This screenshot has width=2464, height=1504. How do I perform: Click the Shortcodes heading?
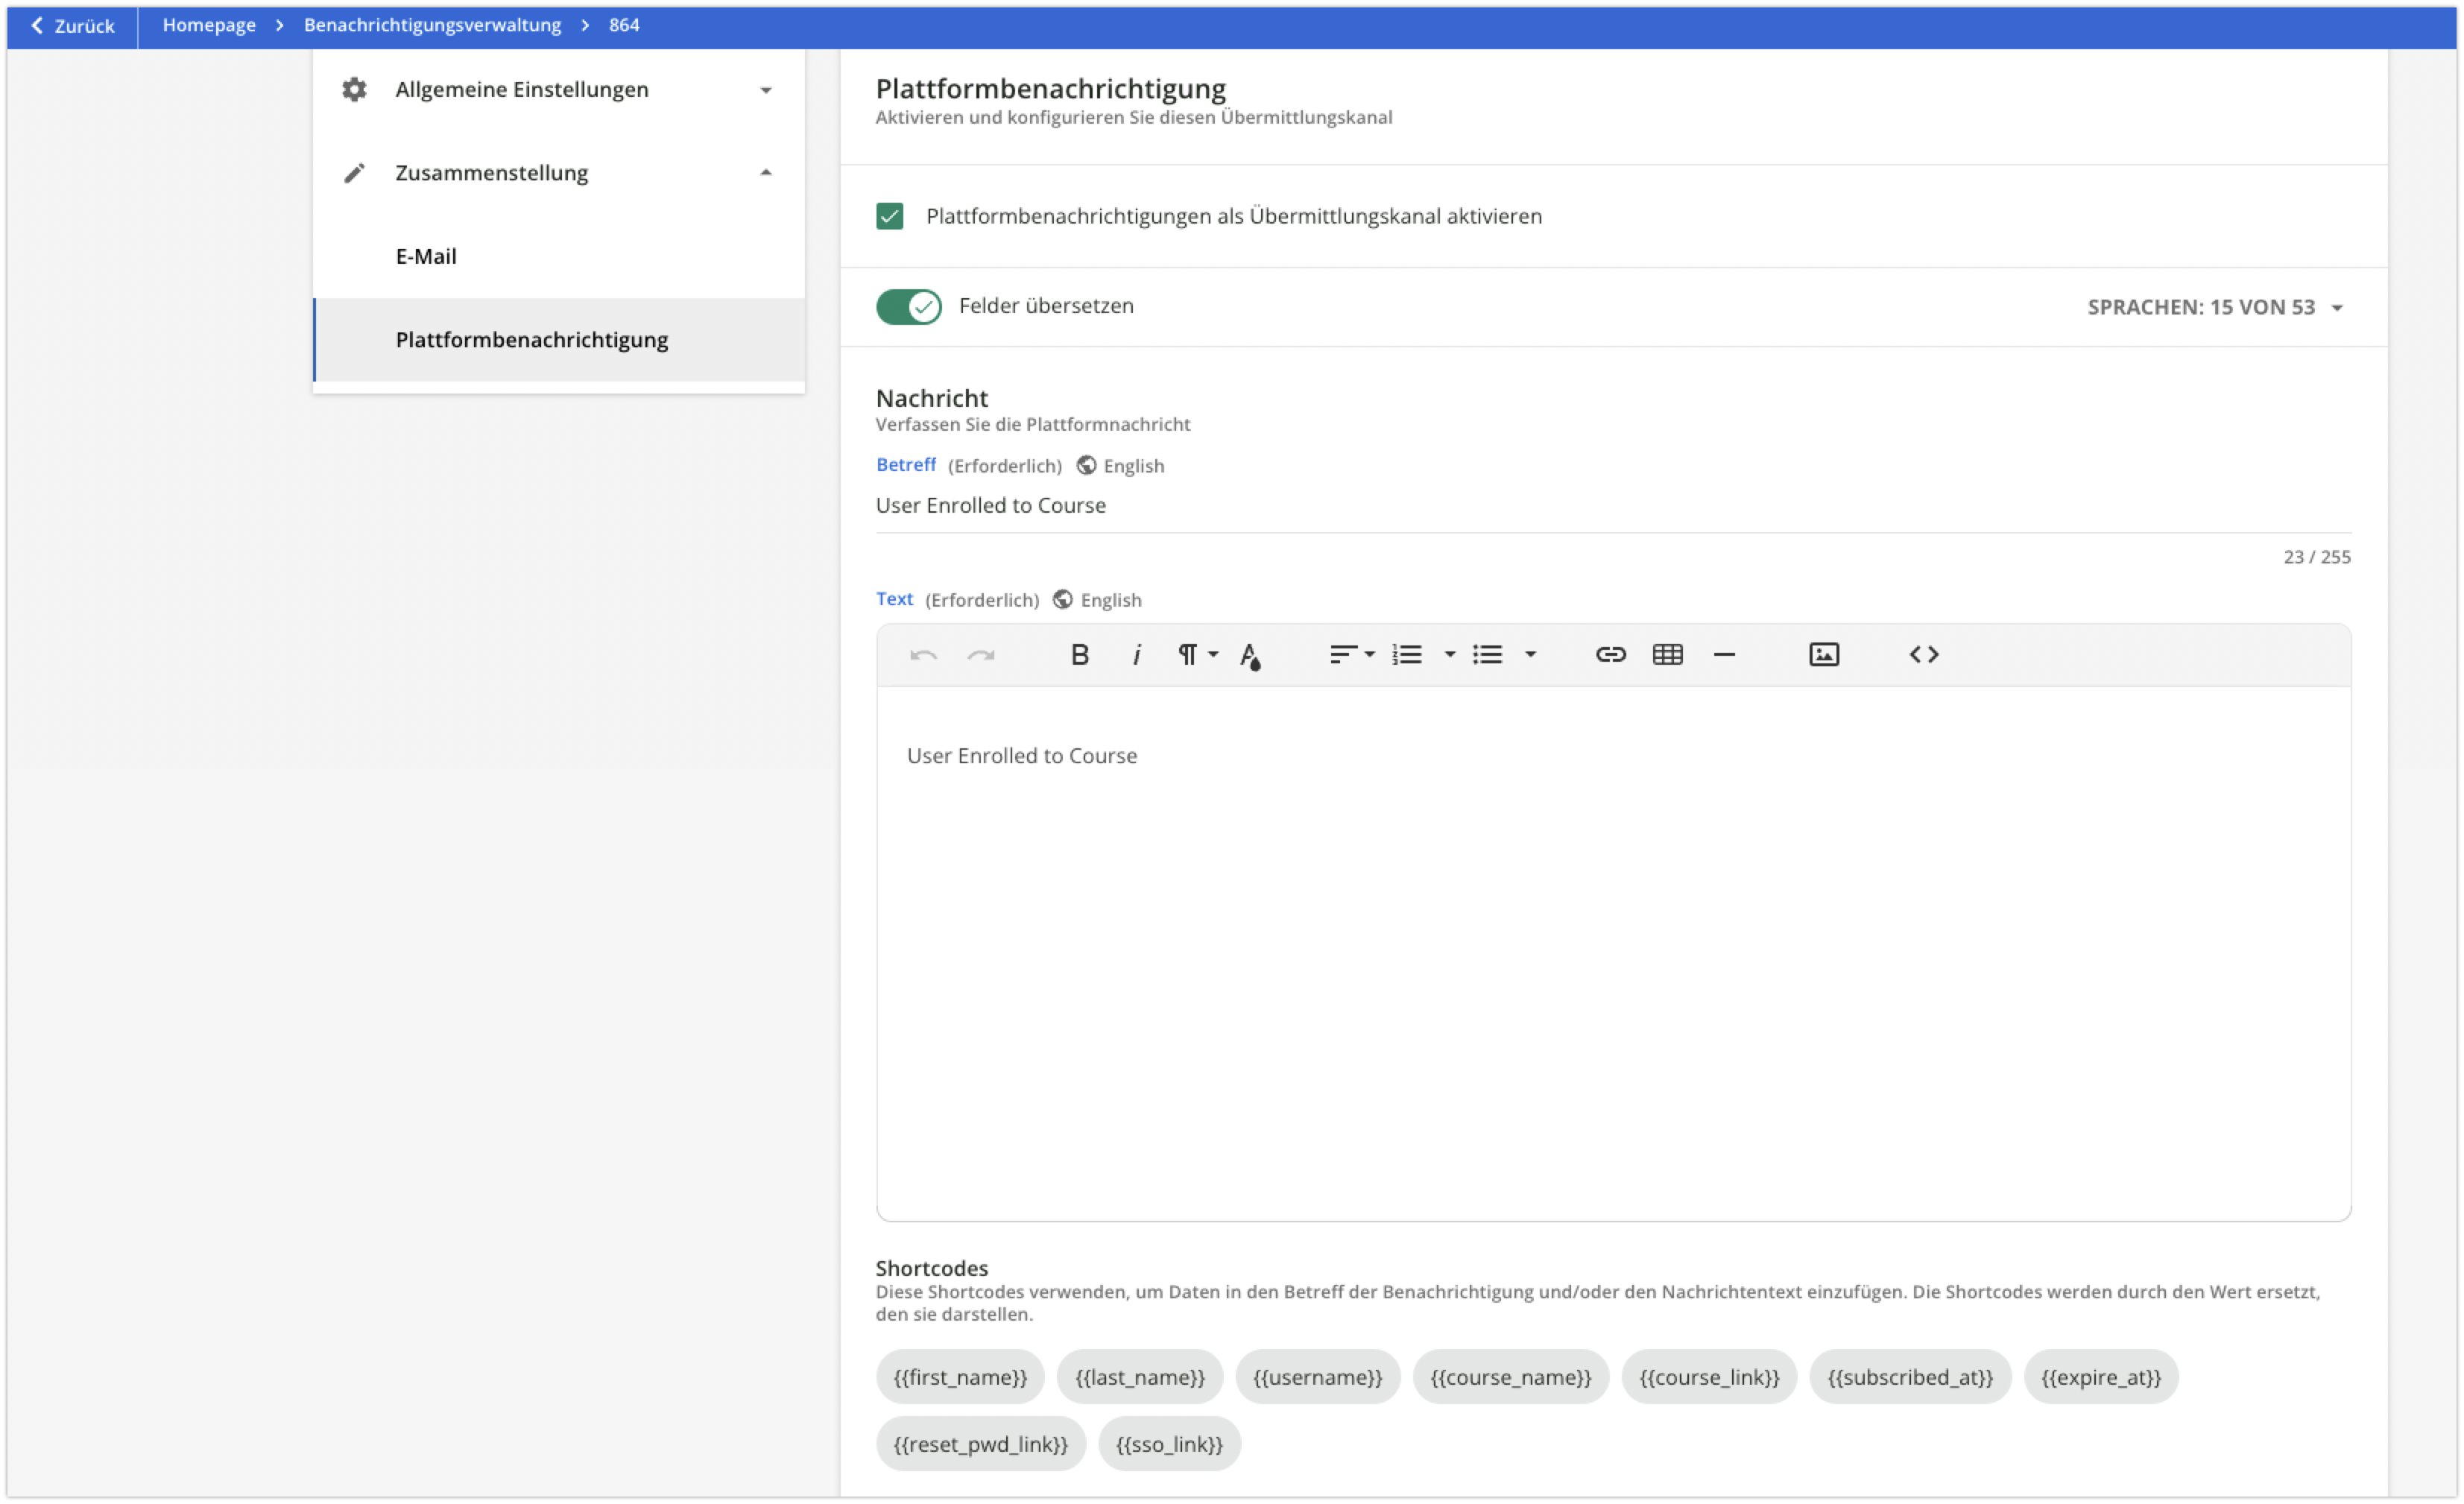coord(932,1268)
